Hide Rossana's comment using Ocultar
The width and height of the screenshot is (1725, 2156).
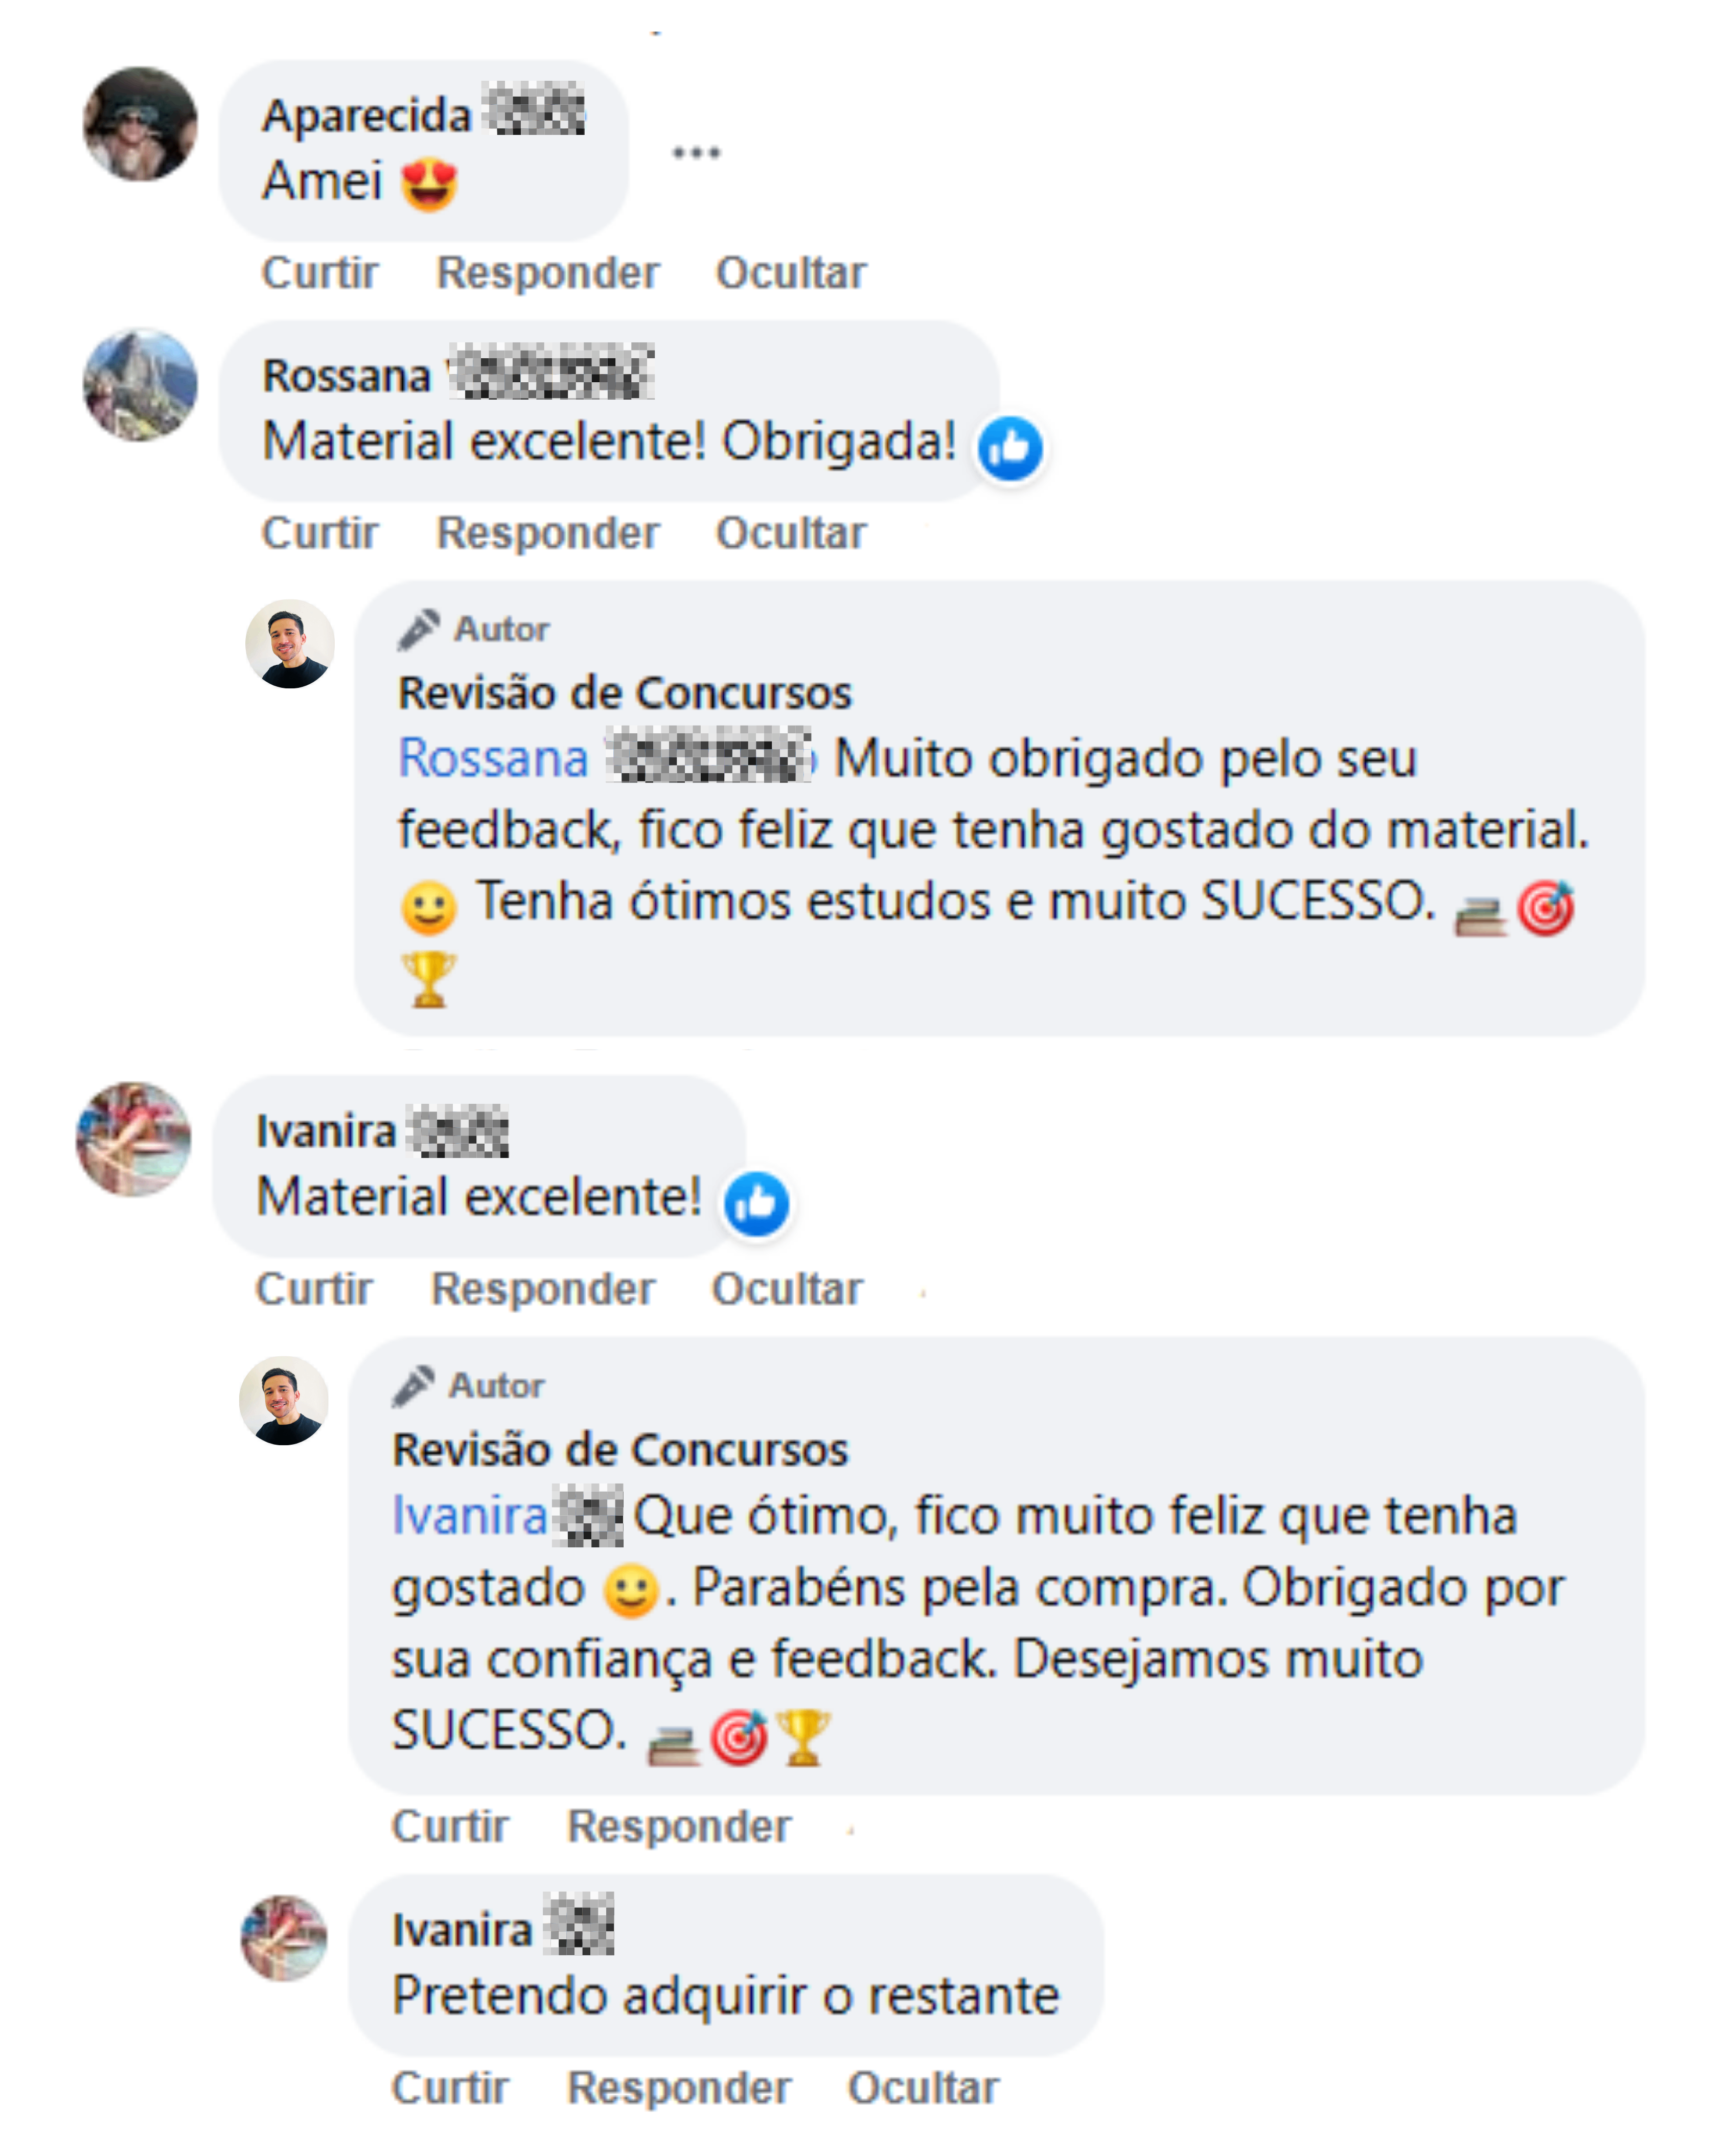click(791, 533)
